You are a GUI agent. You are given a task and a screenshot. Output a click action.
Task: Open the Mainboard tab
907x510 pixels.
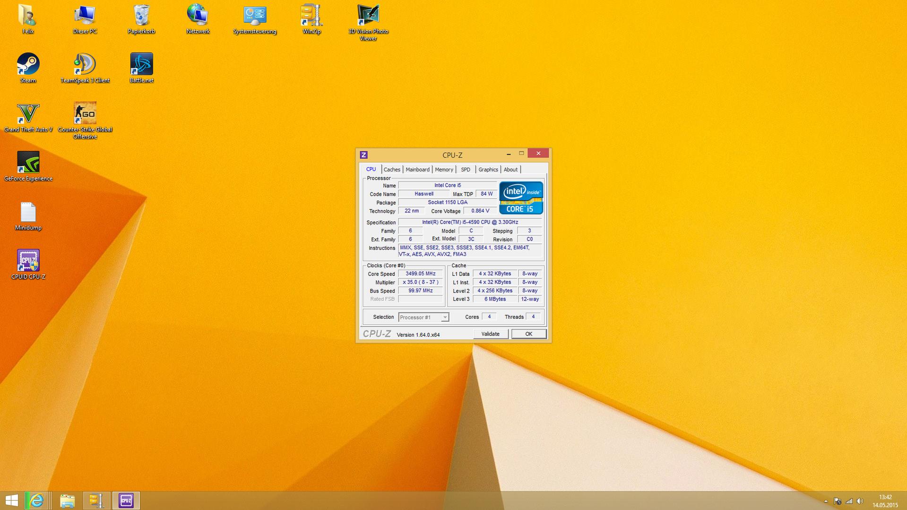(417, 170)
